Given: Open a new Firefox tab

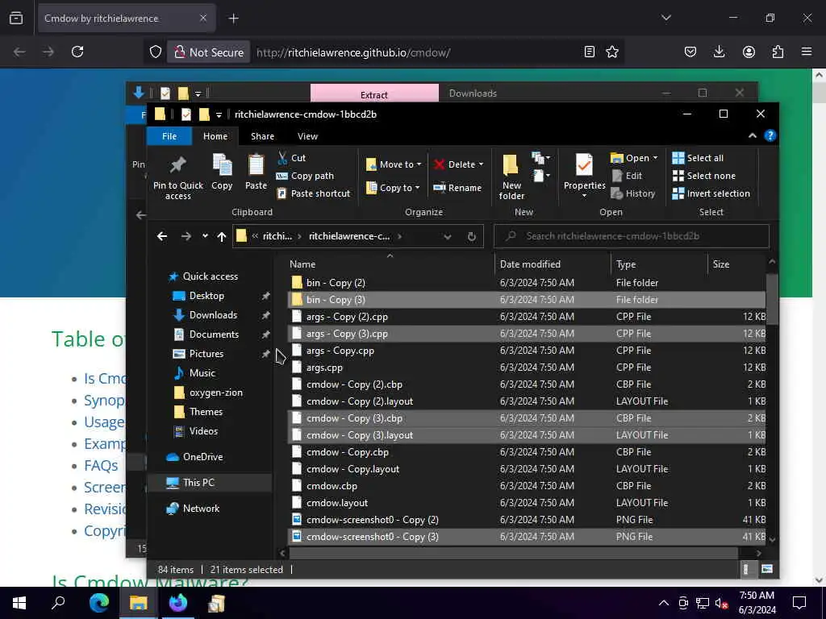Looking at the screenshot, I should pos(233,19).
